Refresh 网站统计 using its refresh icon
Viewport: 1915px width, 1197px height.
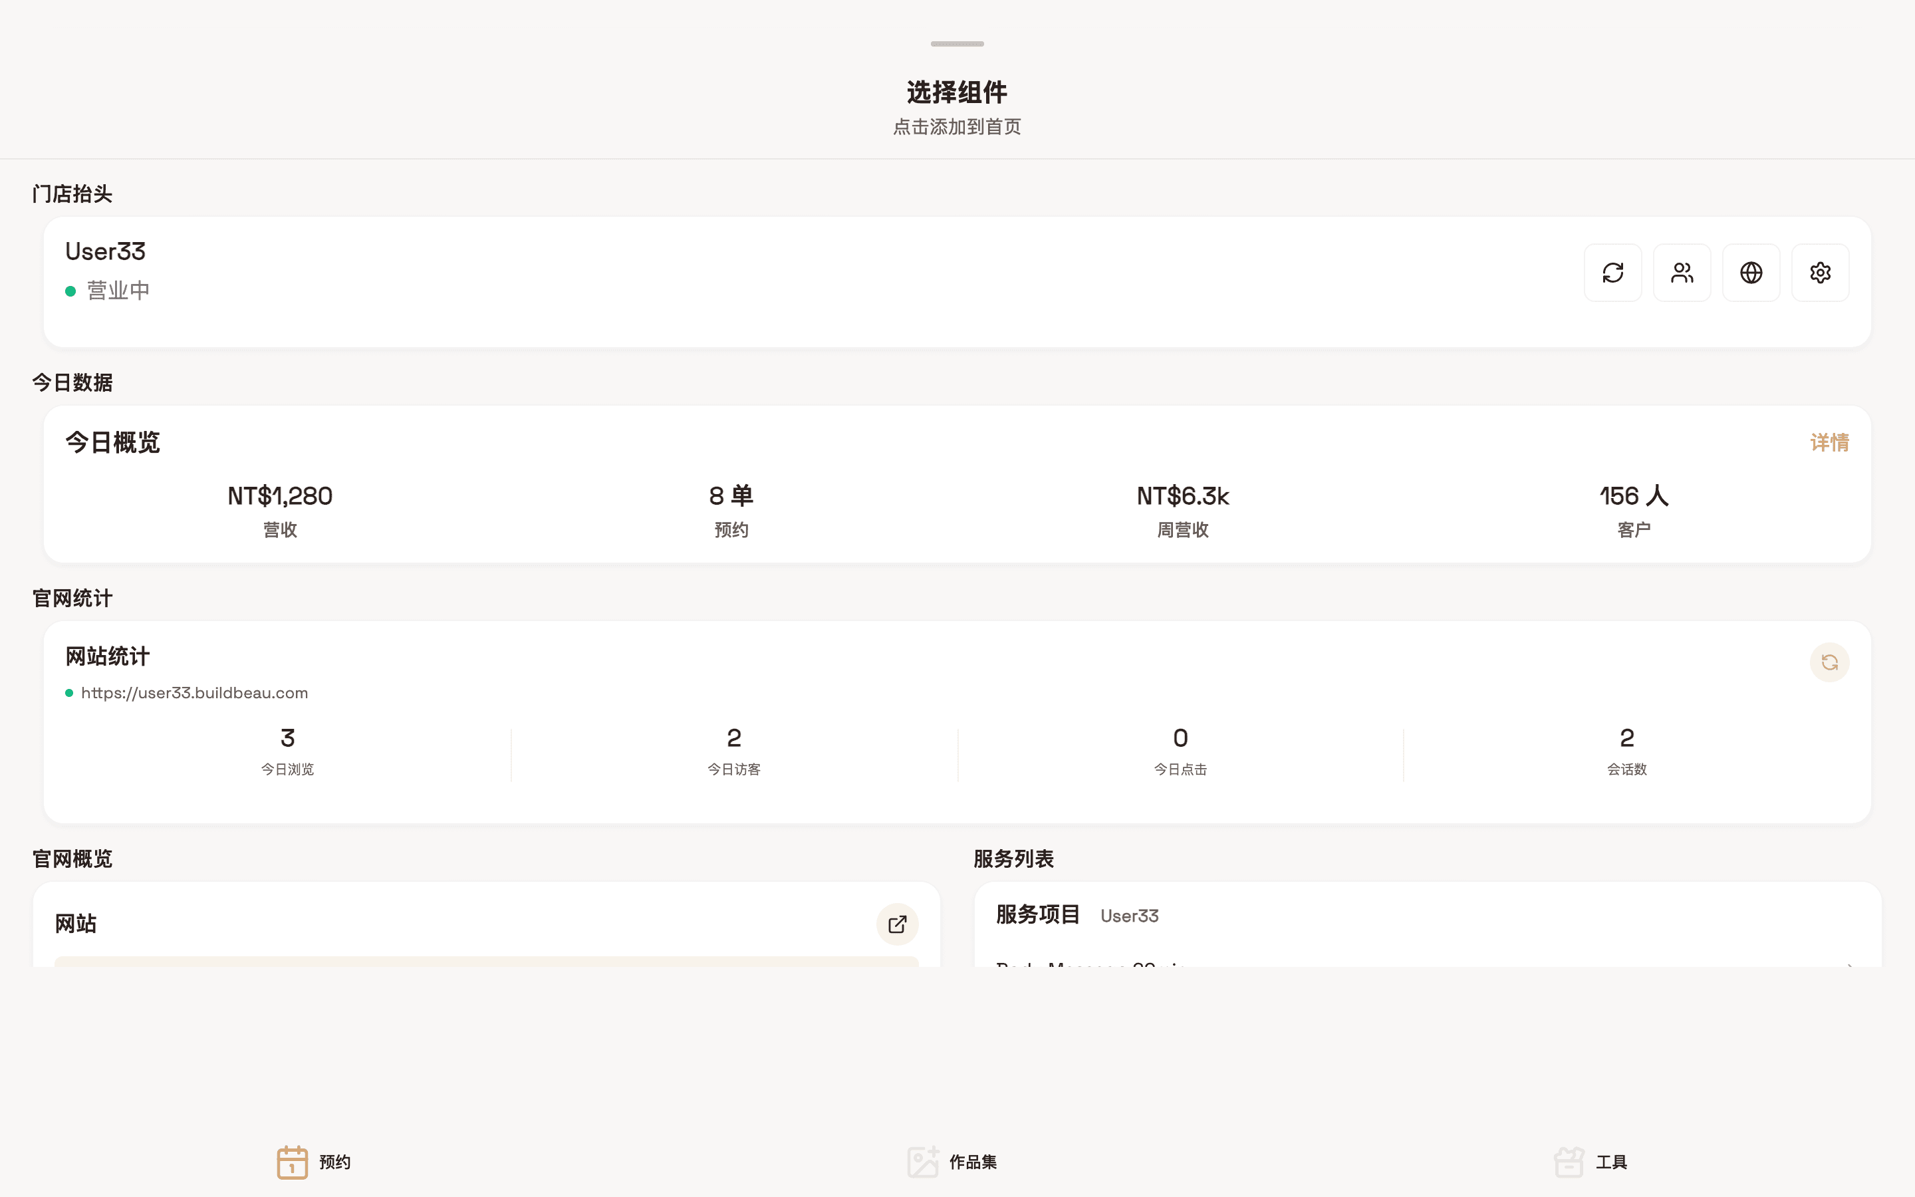pos(1829,662)
